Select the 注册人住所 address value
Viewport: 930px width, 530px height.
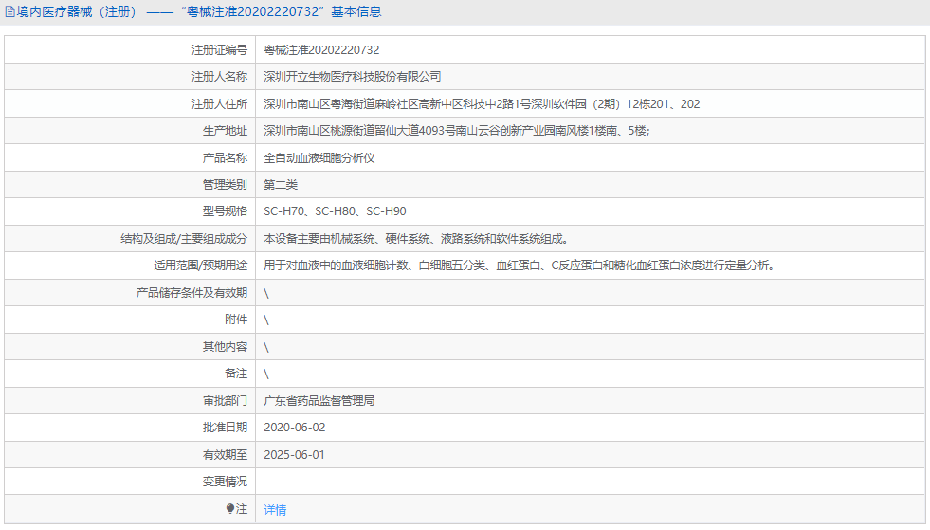tap(482, 104)
